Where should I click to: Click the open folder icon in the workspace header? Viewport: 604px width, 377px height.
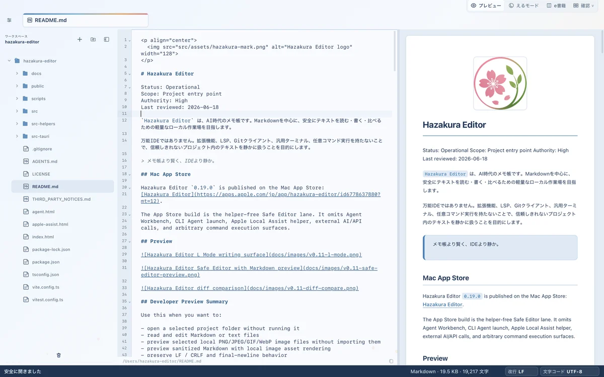tap(93, 39)
